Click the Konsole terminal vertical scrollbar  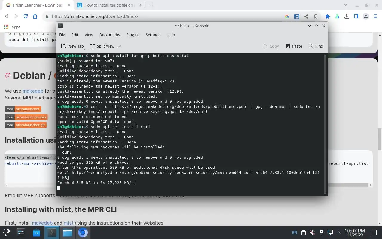point(325,124)
